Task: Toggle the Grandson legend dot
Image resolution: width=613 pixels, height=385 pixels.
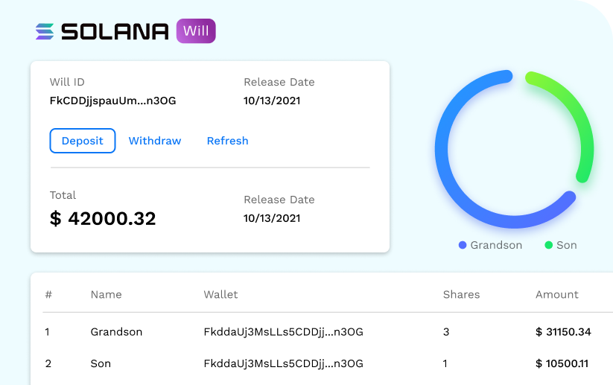Action: point(463,245)
